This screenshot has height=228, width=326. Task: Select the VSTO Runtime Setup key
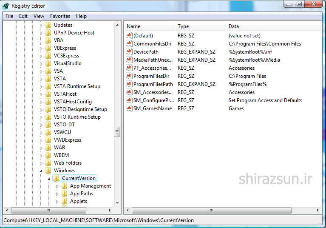[x=77, y=117]
